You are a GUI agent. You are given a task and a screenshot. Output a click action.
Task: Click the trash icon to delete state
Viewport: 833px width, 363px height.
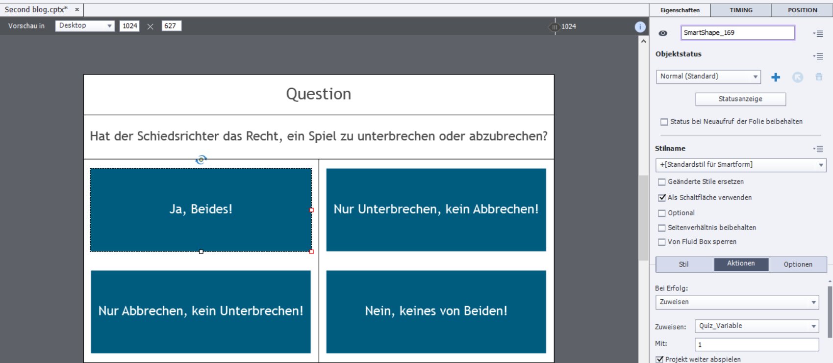click(819, 77)
